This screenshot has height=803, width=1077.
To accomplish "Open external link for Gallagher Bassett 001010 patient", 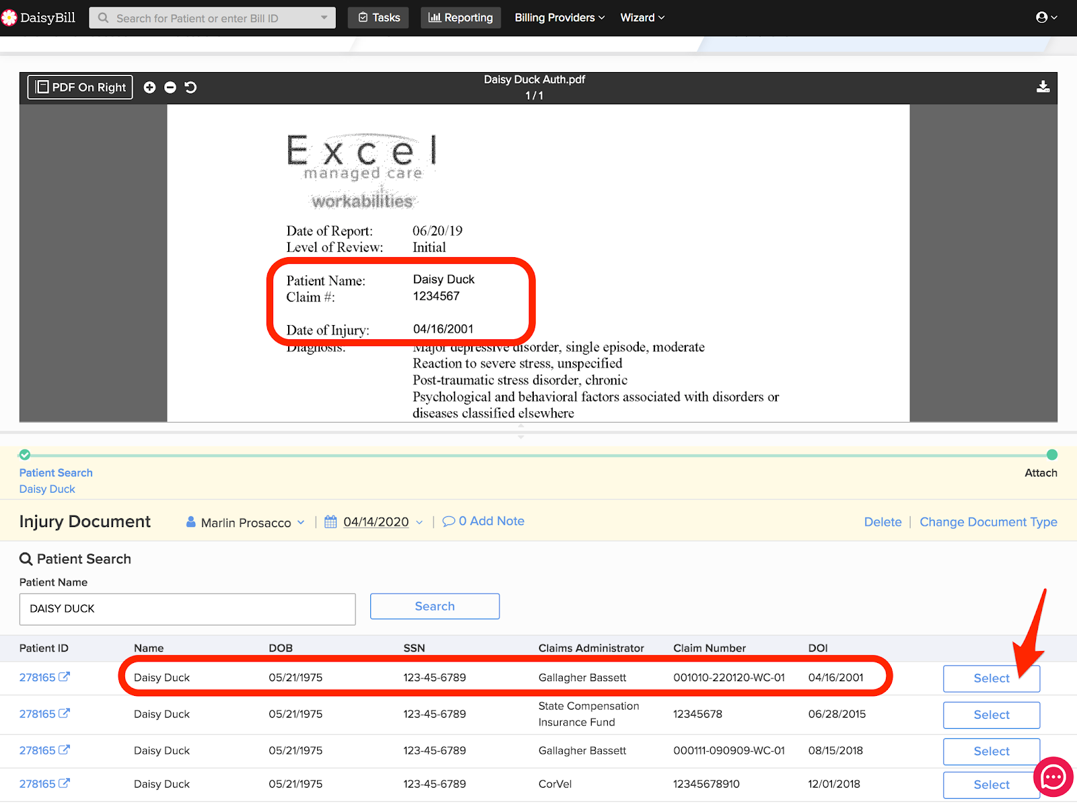I will [64, 677].
